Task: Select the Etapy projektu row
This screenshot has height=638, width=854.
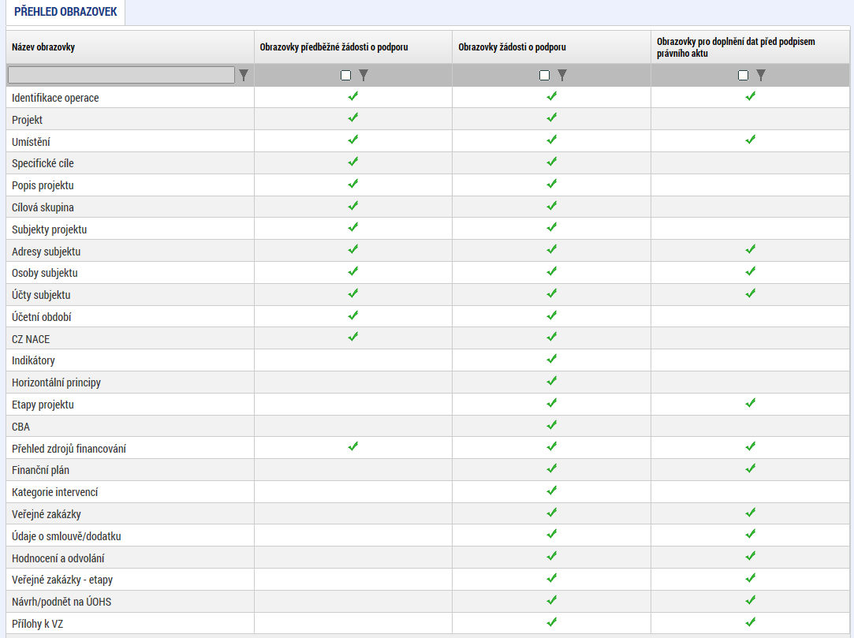Action: click(x=428, y=405)
